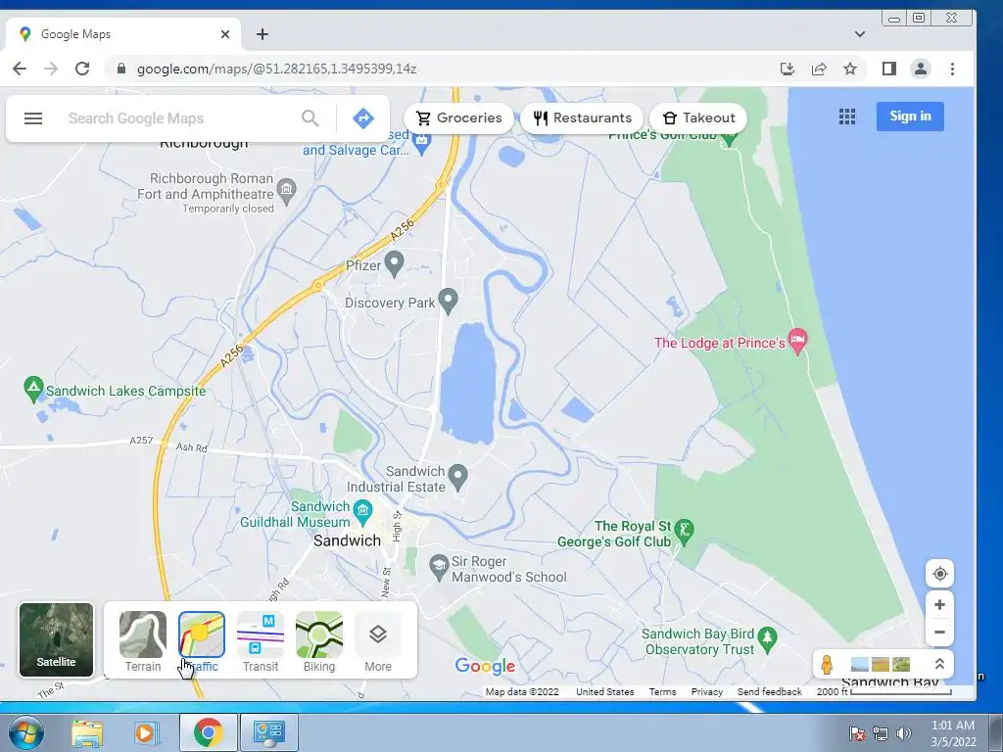The width and height of the screenshot is (1003, 752).
Task: Click the Sandwich town label
Action: point(347,540)
